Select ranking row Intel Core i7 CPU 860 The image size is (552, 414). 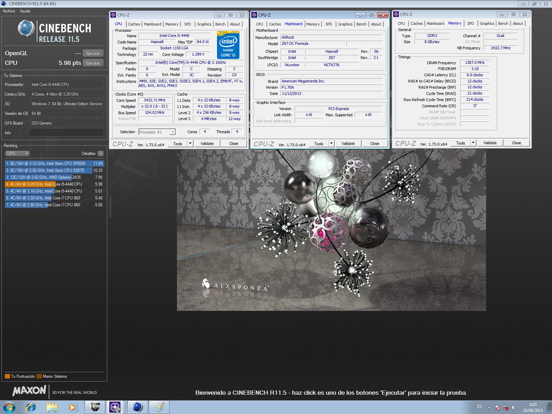click(x=54, y=205)
